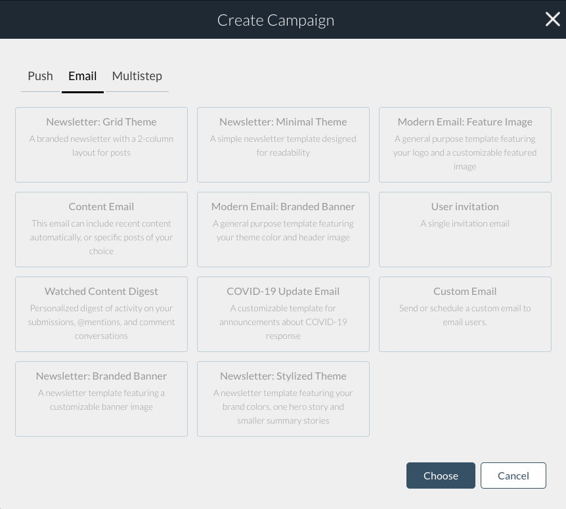Click the Choose button
Image resolution: width=566 pixels, height=509 pixels.
pos(441,476)
